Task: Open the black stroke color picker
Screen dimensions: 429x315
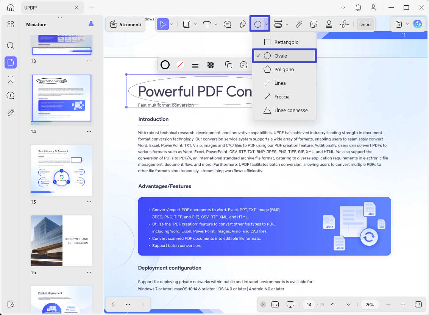Action: (x=165, y=65)
